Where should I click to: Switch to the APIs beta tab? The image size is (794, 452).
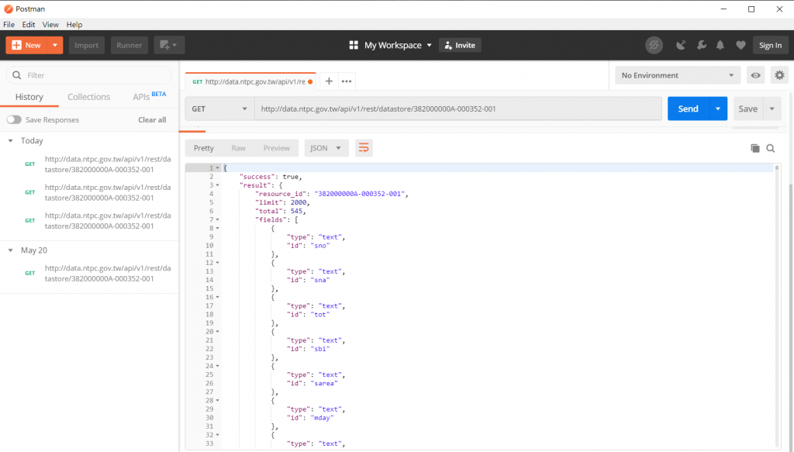coord(150,96)
